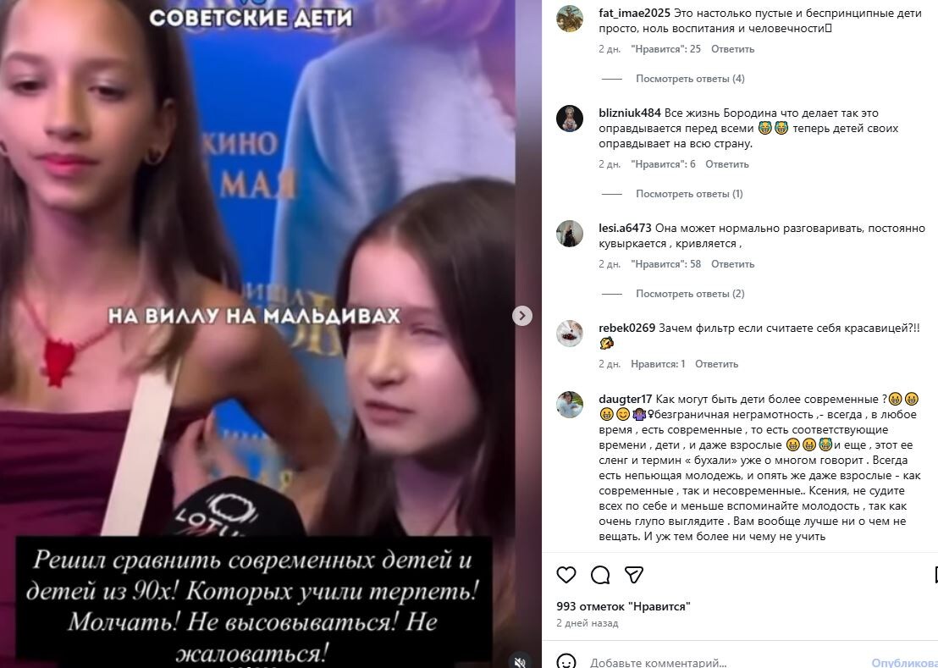Show likes on blizniuk484 comment
Viewport: 938px width, 668px height.
coord(663,164)
